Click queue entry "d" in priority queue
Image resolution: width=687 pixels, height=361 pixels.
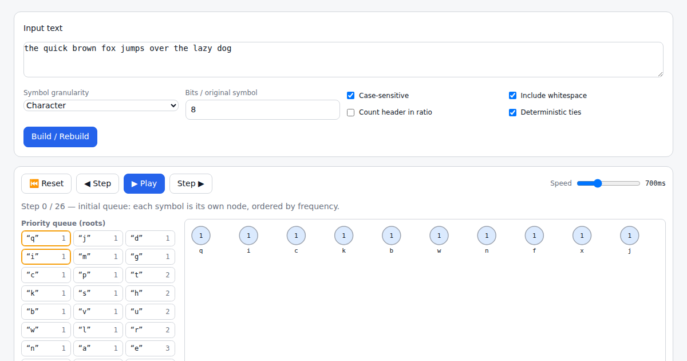pyautogui.click(x=150, y=238)
